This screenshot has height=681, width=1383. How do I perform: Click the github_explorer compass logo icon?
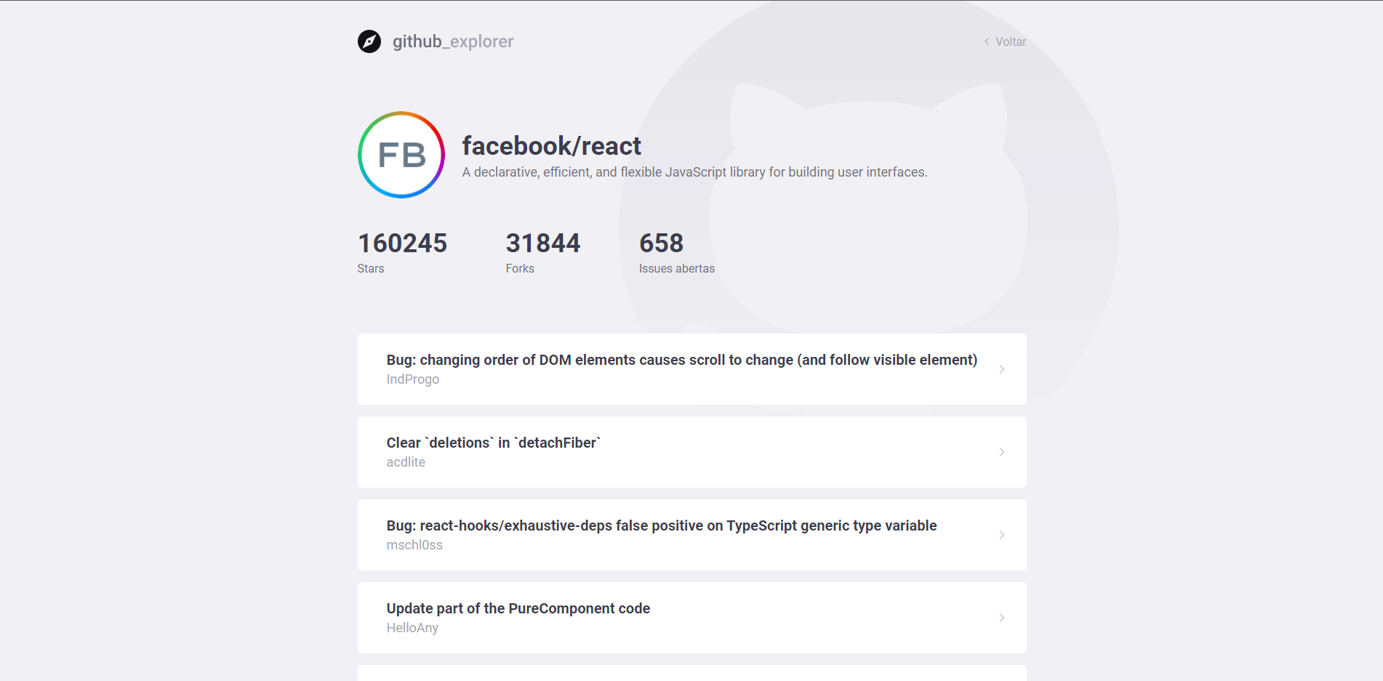point(369,41)
